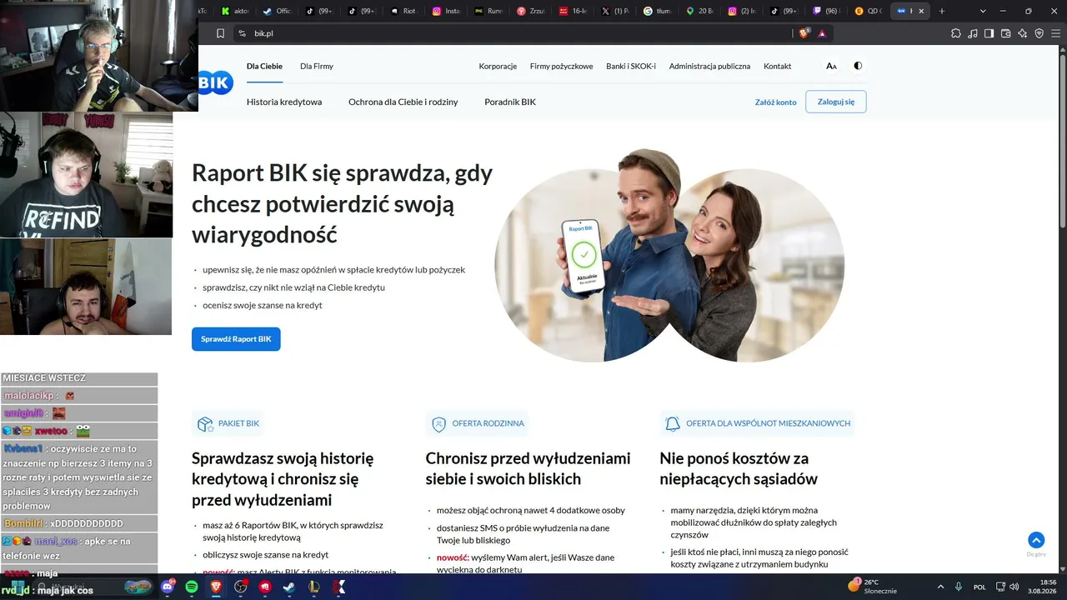Open the browser extensions puzzle icon
The width and height of the screenshot is (1067, 600).
tap(956, 33)
